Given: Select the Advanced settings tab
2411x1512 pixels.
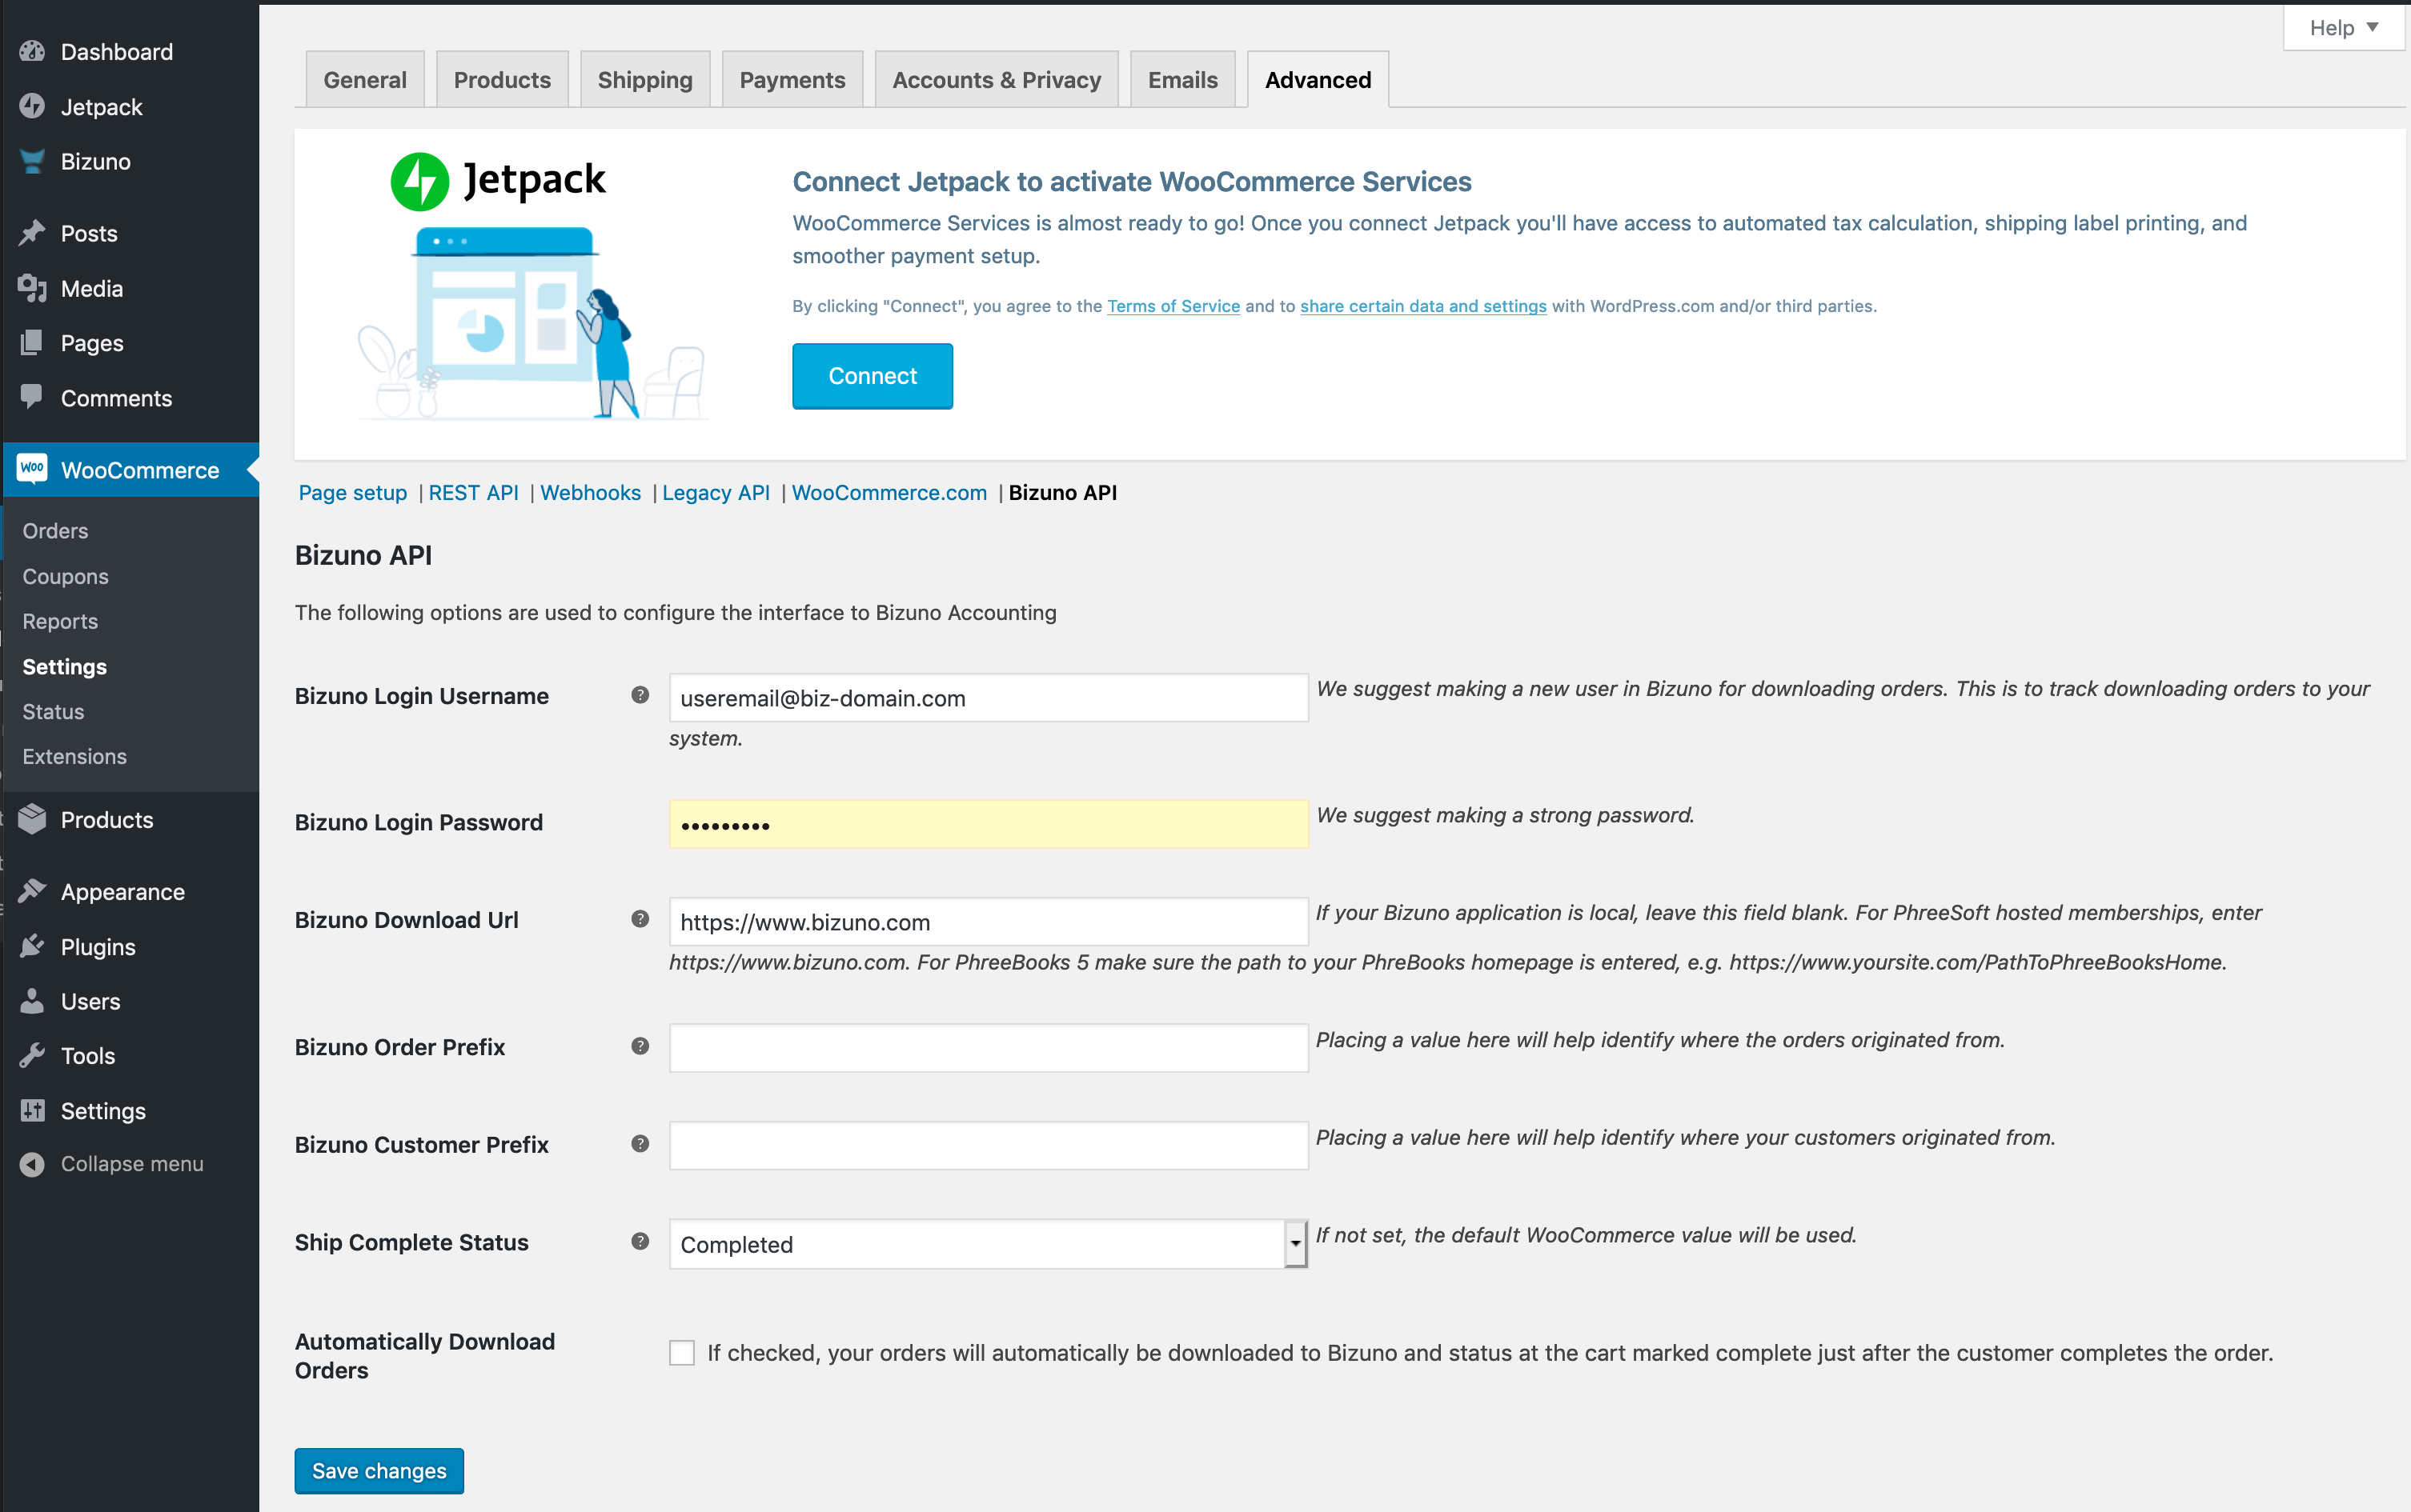Looking at the screenshot, I should pyautogui.click(x=1317, y=80).
